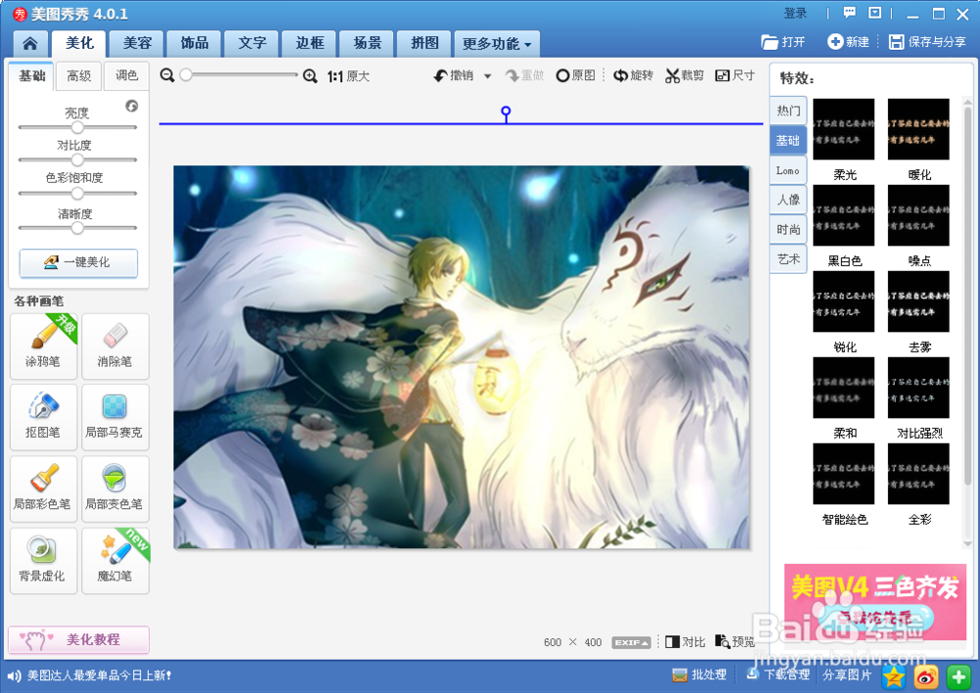Switch to the 拼图 tab
Image resolution: width=980 pixels, height=693 pixels.
point(425,43)
